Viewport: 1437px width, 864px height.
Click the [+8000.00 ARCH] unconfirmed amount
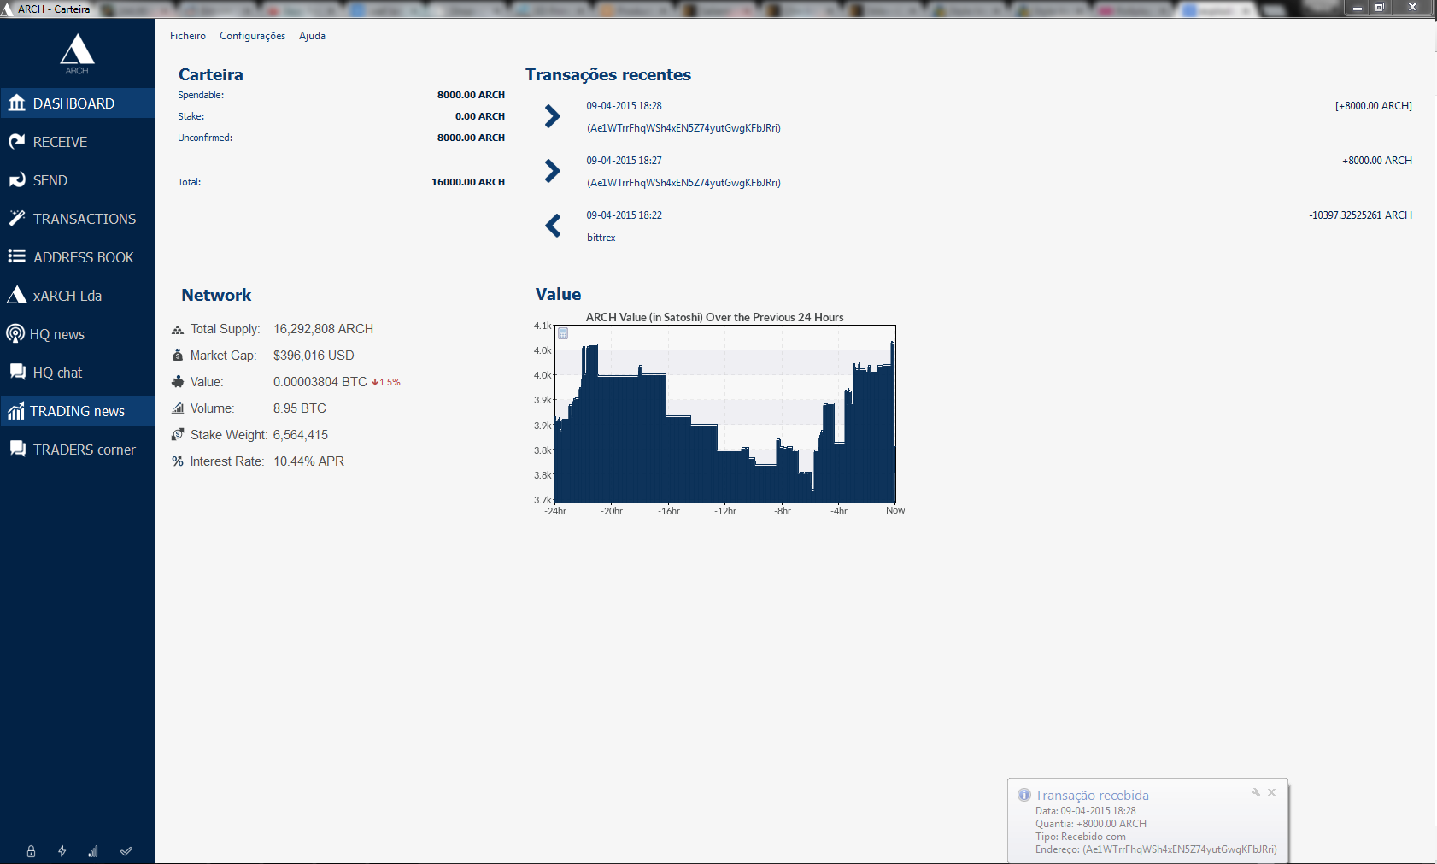[1374, 106]
